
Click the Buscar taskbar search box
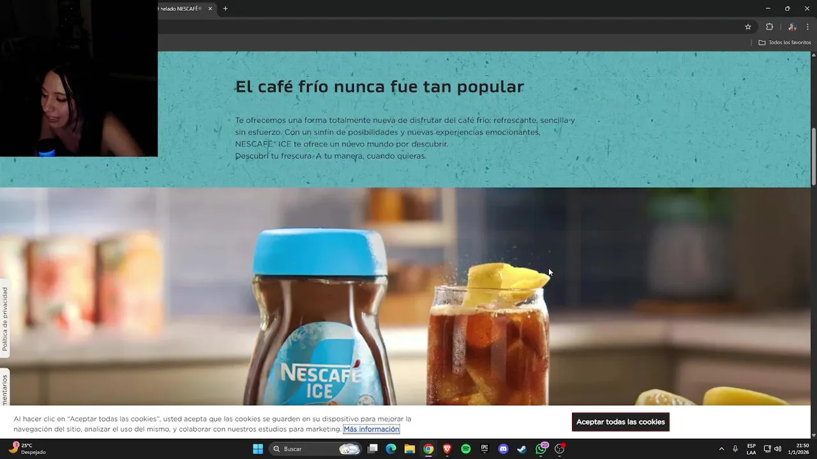coord(315,449)
